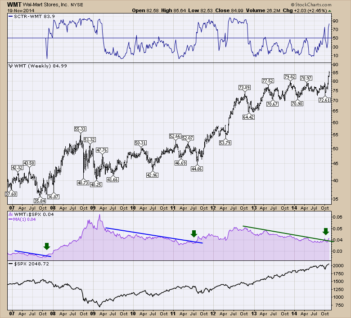
Task: Click the High 85.64 header value
Action: [174, 10]
